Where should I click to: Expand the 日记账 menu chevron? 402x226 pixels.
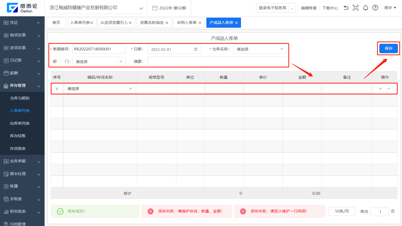tap(39, 61)
